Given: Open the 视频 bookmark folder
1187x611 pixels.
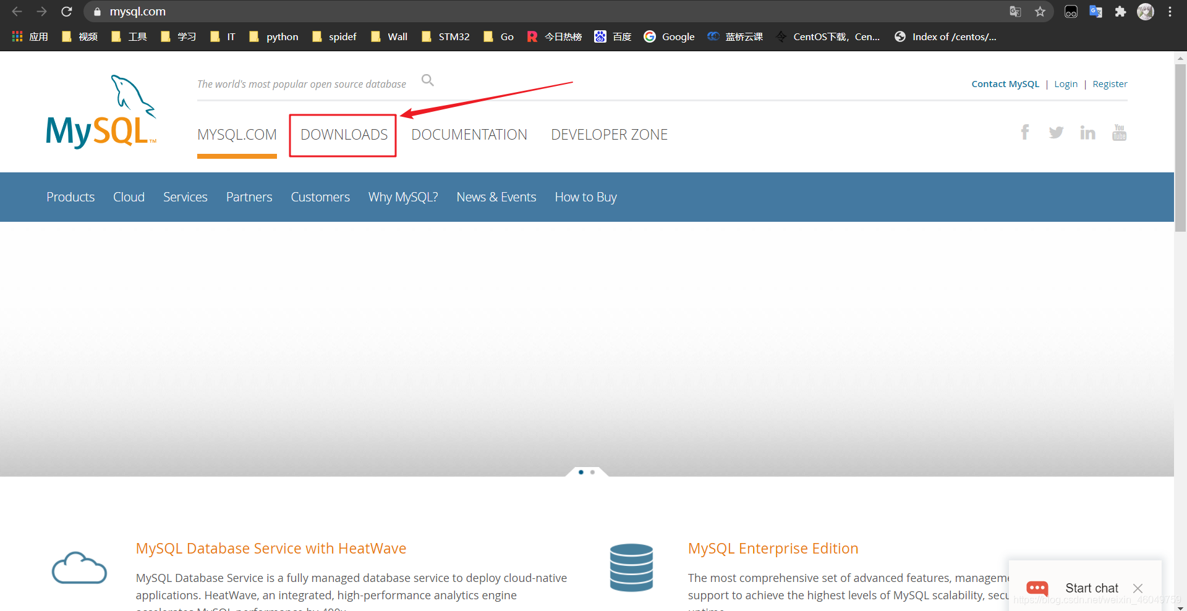Looking at the screenshot, I should [80, 36].
